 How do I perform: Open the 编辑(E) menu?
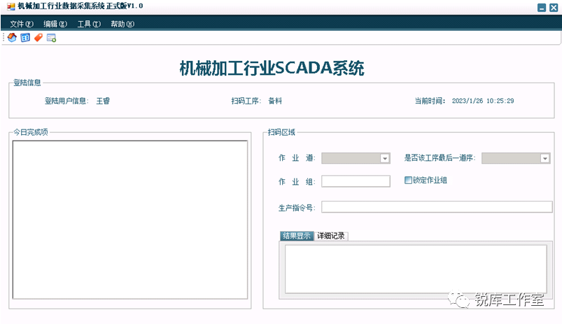[x=55, y=24]
